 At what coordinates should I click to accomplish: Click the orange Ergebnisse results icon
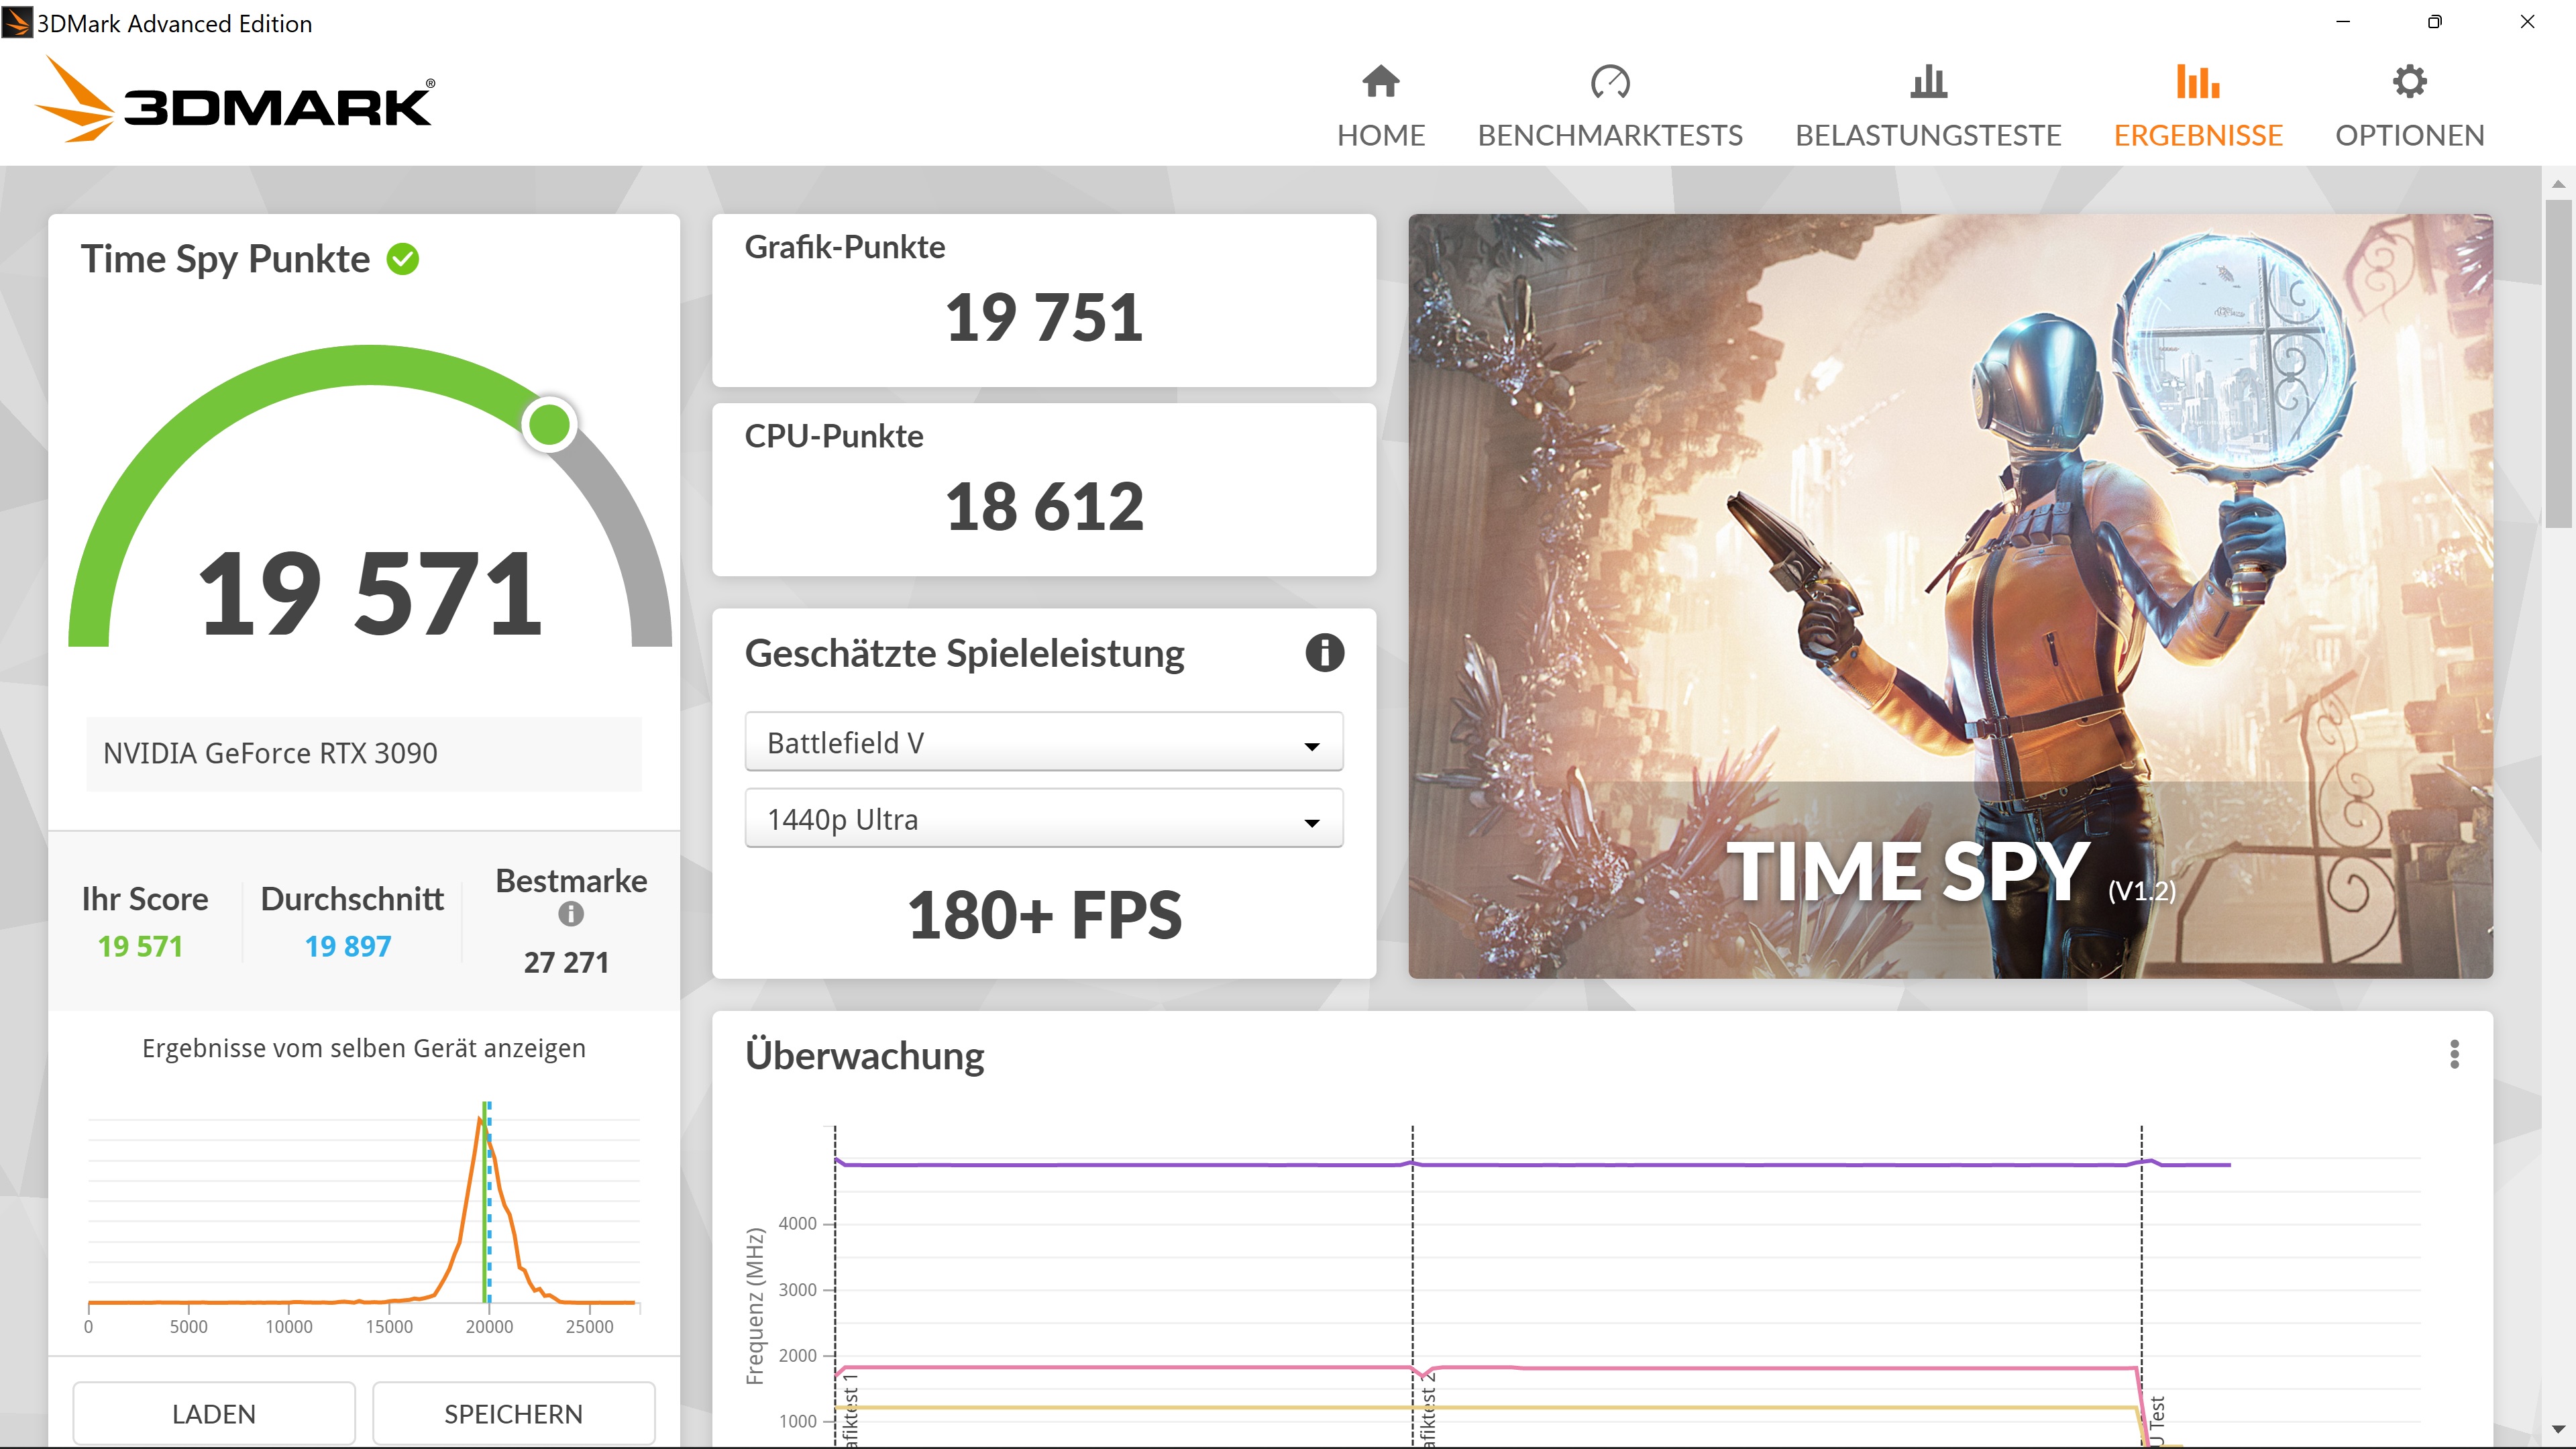(x=2197, y=82)
